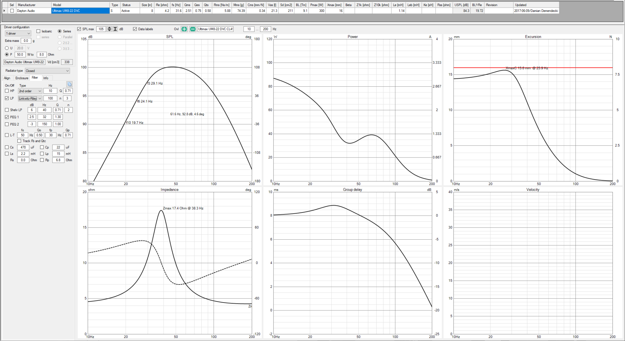The width and height of the screenshot is (625, 341).
Task: Click fs [Hz] column header
Action: pyautogui.click(x=176, y=5)
